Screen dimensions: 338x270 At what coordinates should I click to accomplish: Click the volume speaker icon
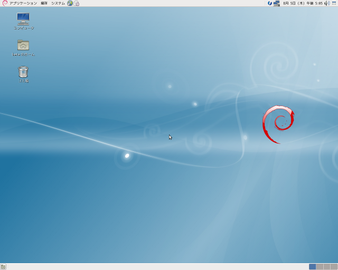[327, 3]
